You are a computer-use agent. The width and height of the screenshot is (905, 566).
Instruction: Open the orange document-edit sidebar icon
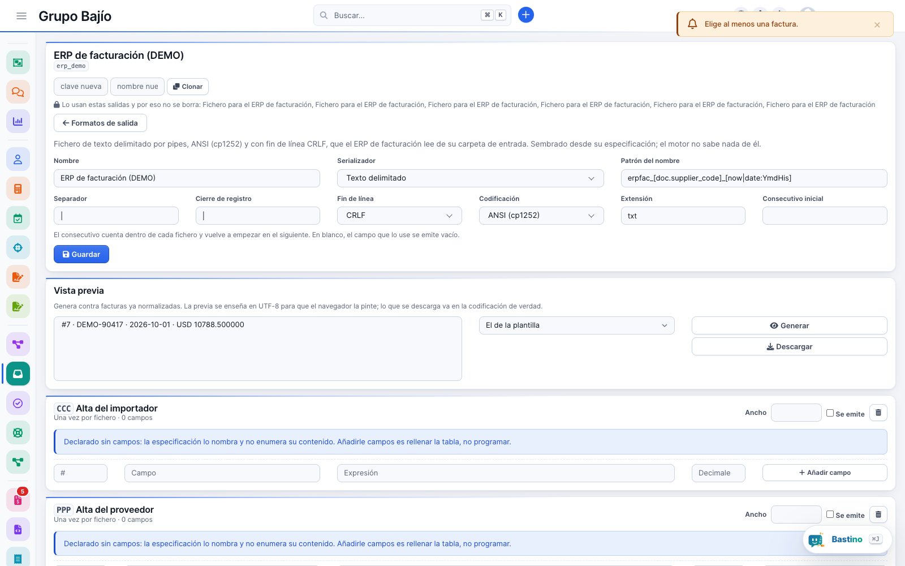pos(18,277)
